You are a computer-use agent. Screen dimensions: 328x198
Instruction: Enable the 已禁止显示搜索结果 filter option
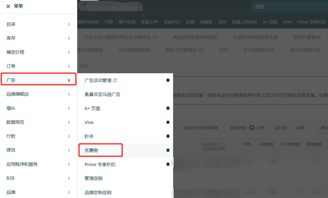178,127
